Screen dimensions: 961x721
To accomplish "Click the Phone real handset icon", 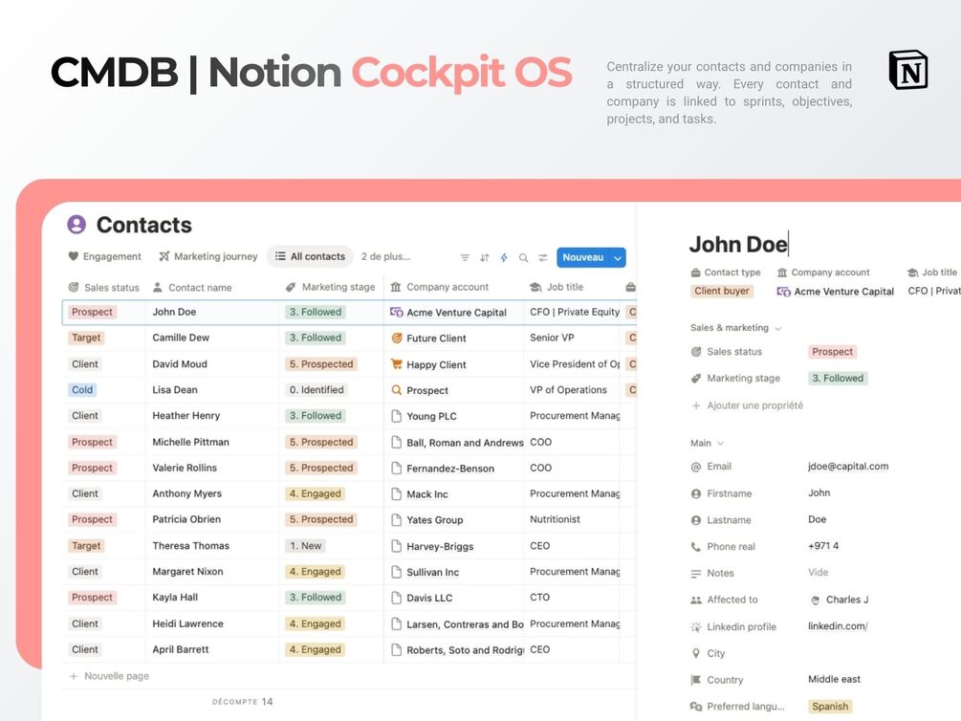I will coord(695,546).
